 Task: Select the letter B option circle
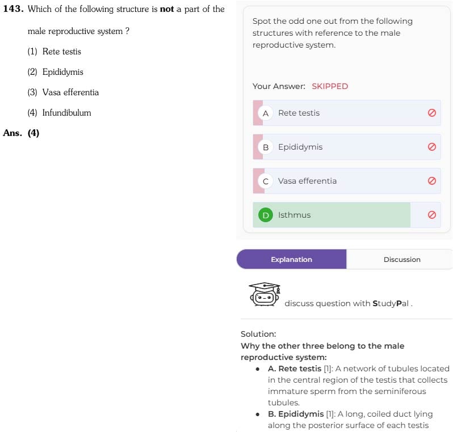(266, 147)
